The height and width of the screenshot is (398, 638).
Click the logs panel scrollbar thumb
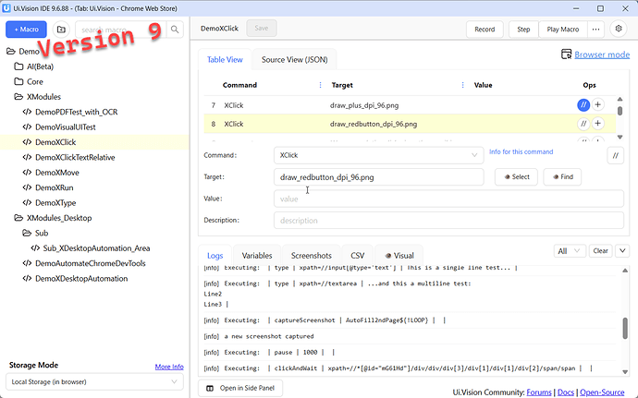tap(625, 328)
